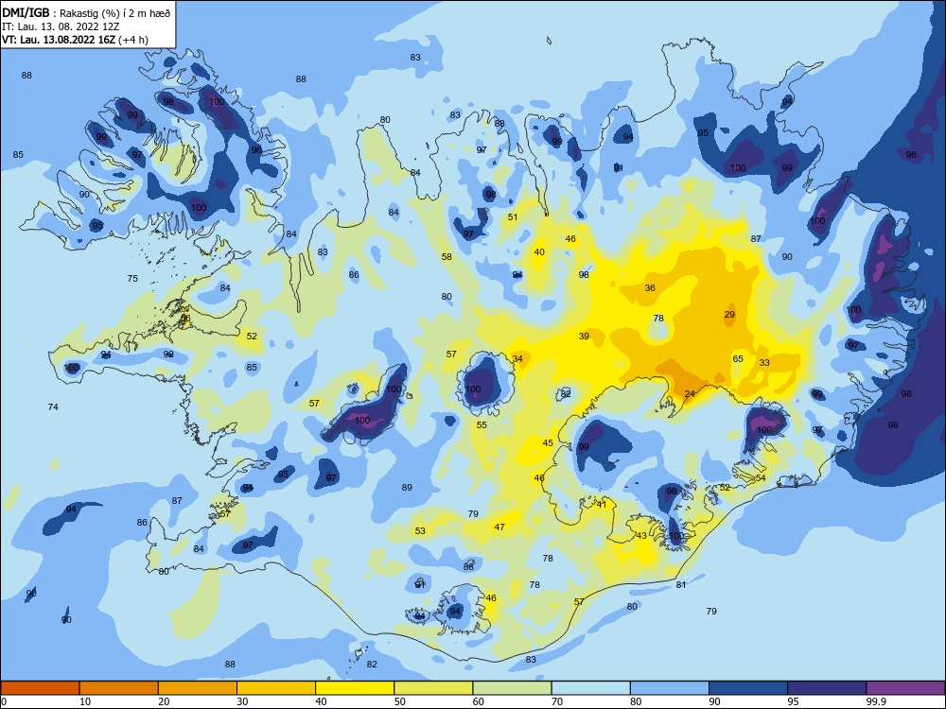Click the humidity value '51' on the map

[x=513, y=217]
